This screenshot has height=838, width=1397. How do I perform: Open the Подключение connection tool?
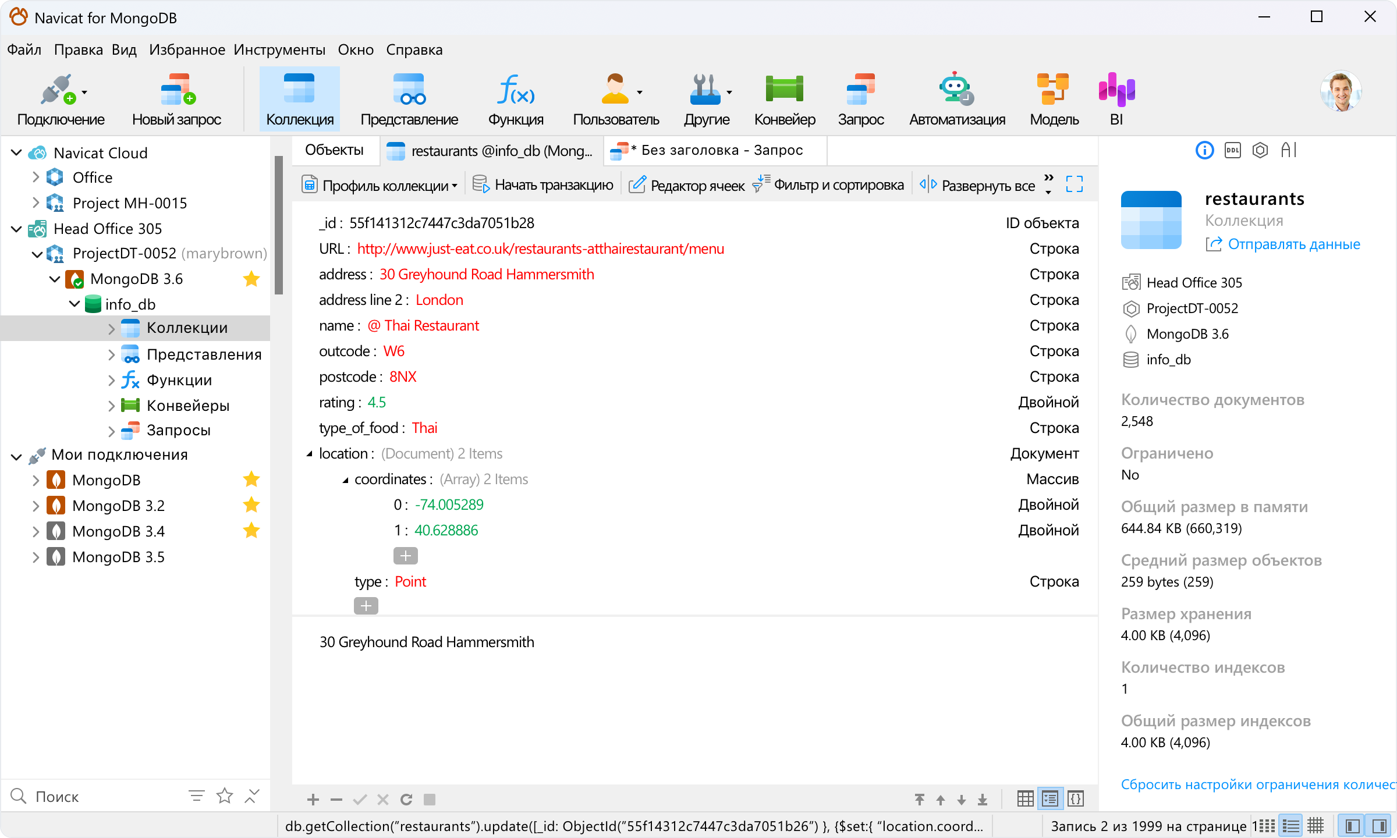click(61, 100)
